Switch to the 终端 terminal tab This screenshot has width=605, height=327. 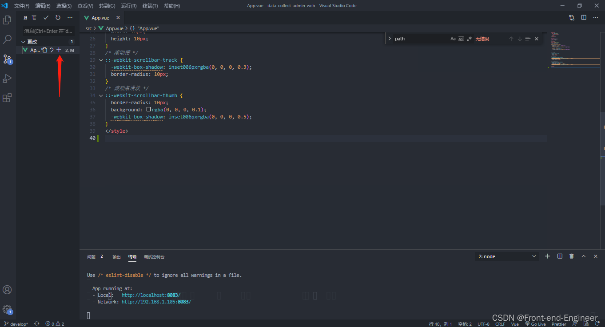point(132,256)
